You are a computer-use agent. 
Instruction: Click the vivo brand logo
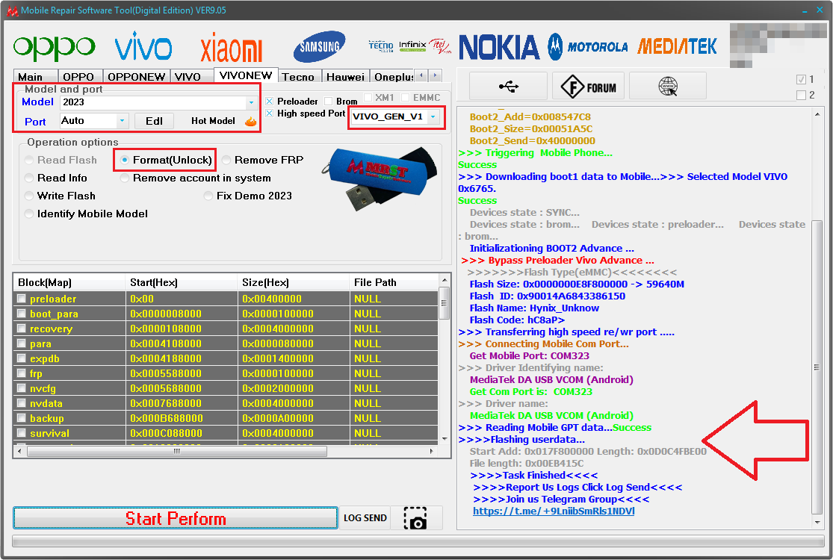click(x=143, y=47)
